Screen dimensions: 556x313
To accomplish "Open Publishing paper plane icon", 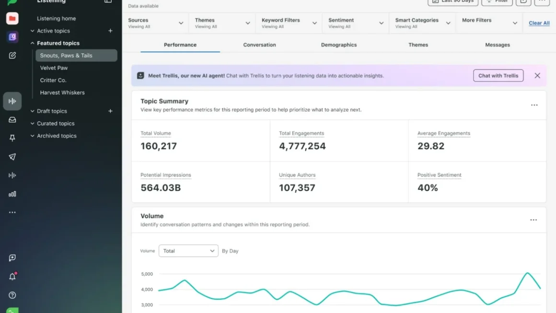I will [x=12, y=157].
